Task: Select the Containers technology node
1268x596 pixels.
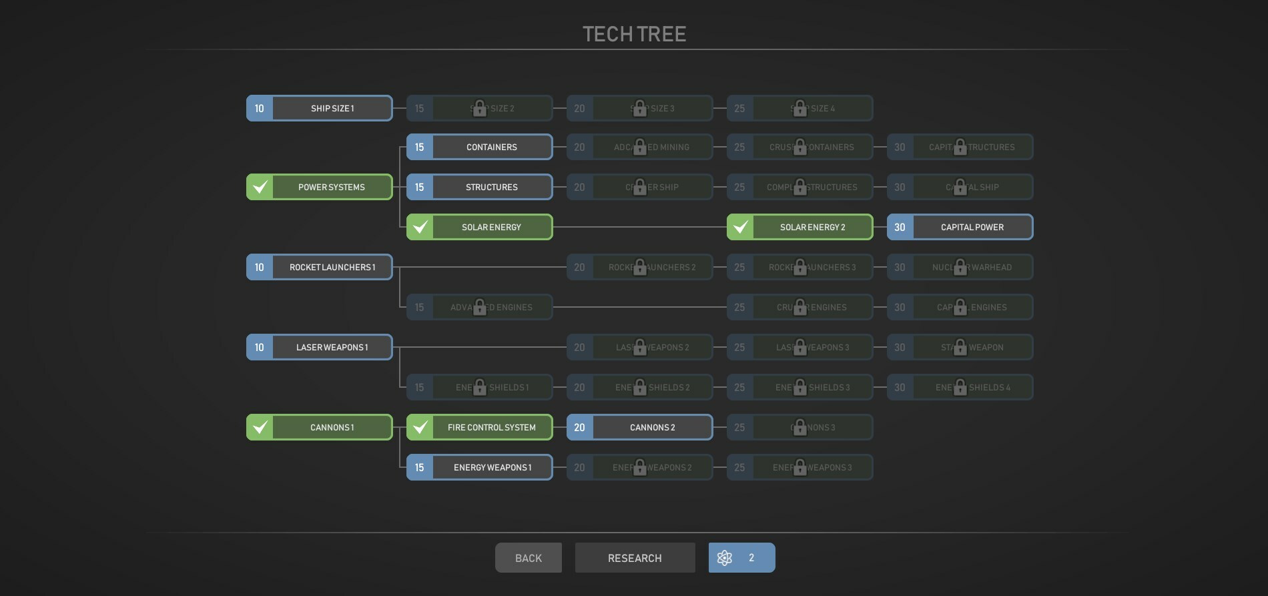Action: point(492,147)
